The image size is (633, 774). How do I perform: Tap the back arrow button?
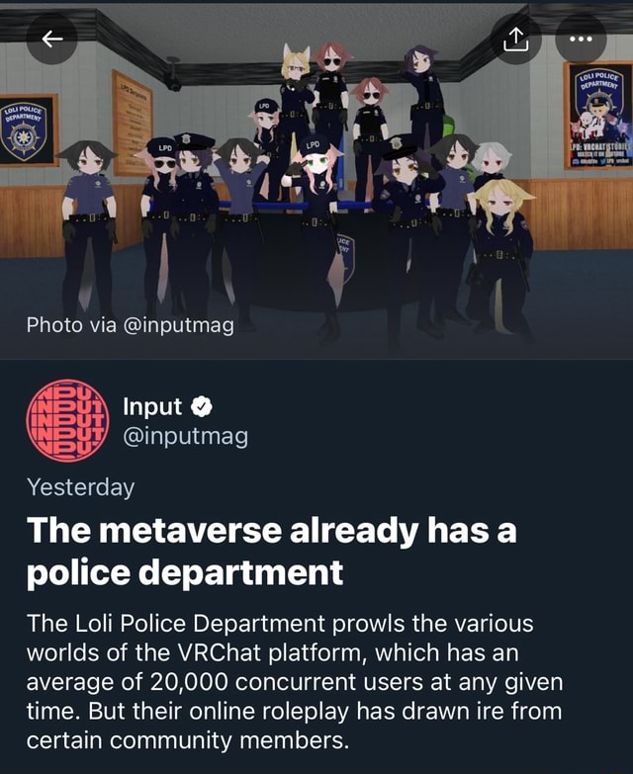point(51,39)
